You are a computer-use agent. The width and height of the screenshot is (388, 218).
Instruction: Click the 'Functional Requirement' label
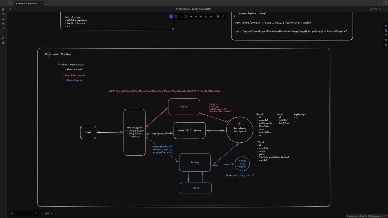71,64
